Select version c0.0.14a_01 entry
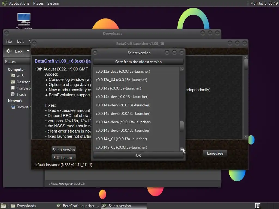This screenshot has height=209, width=279. pos(136,139)
